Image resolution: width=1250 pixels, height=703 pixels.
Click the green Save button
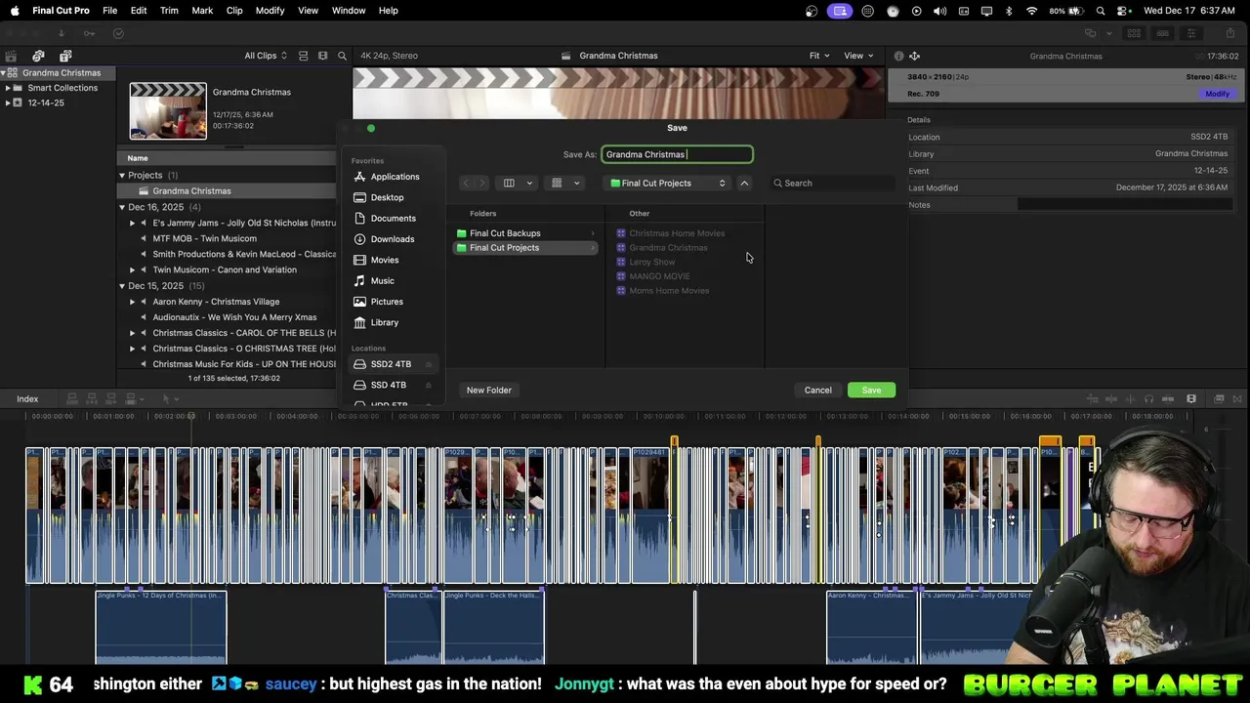[x=871, y=391]
